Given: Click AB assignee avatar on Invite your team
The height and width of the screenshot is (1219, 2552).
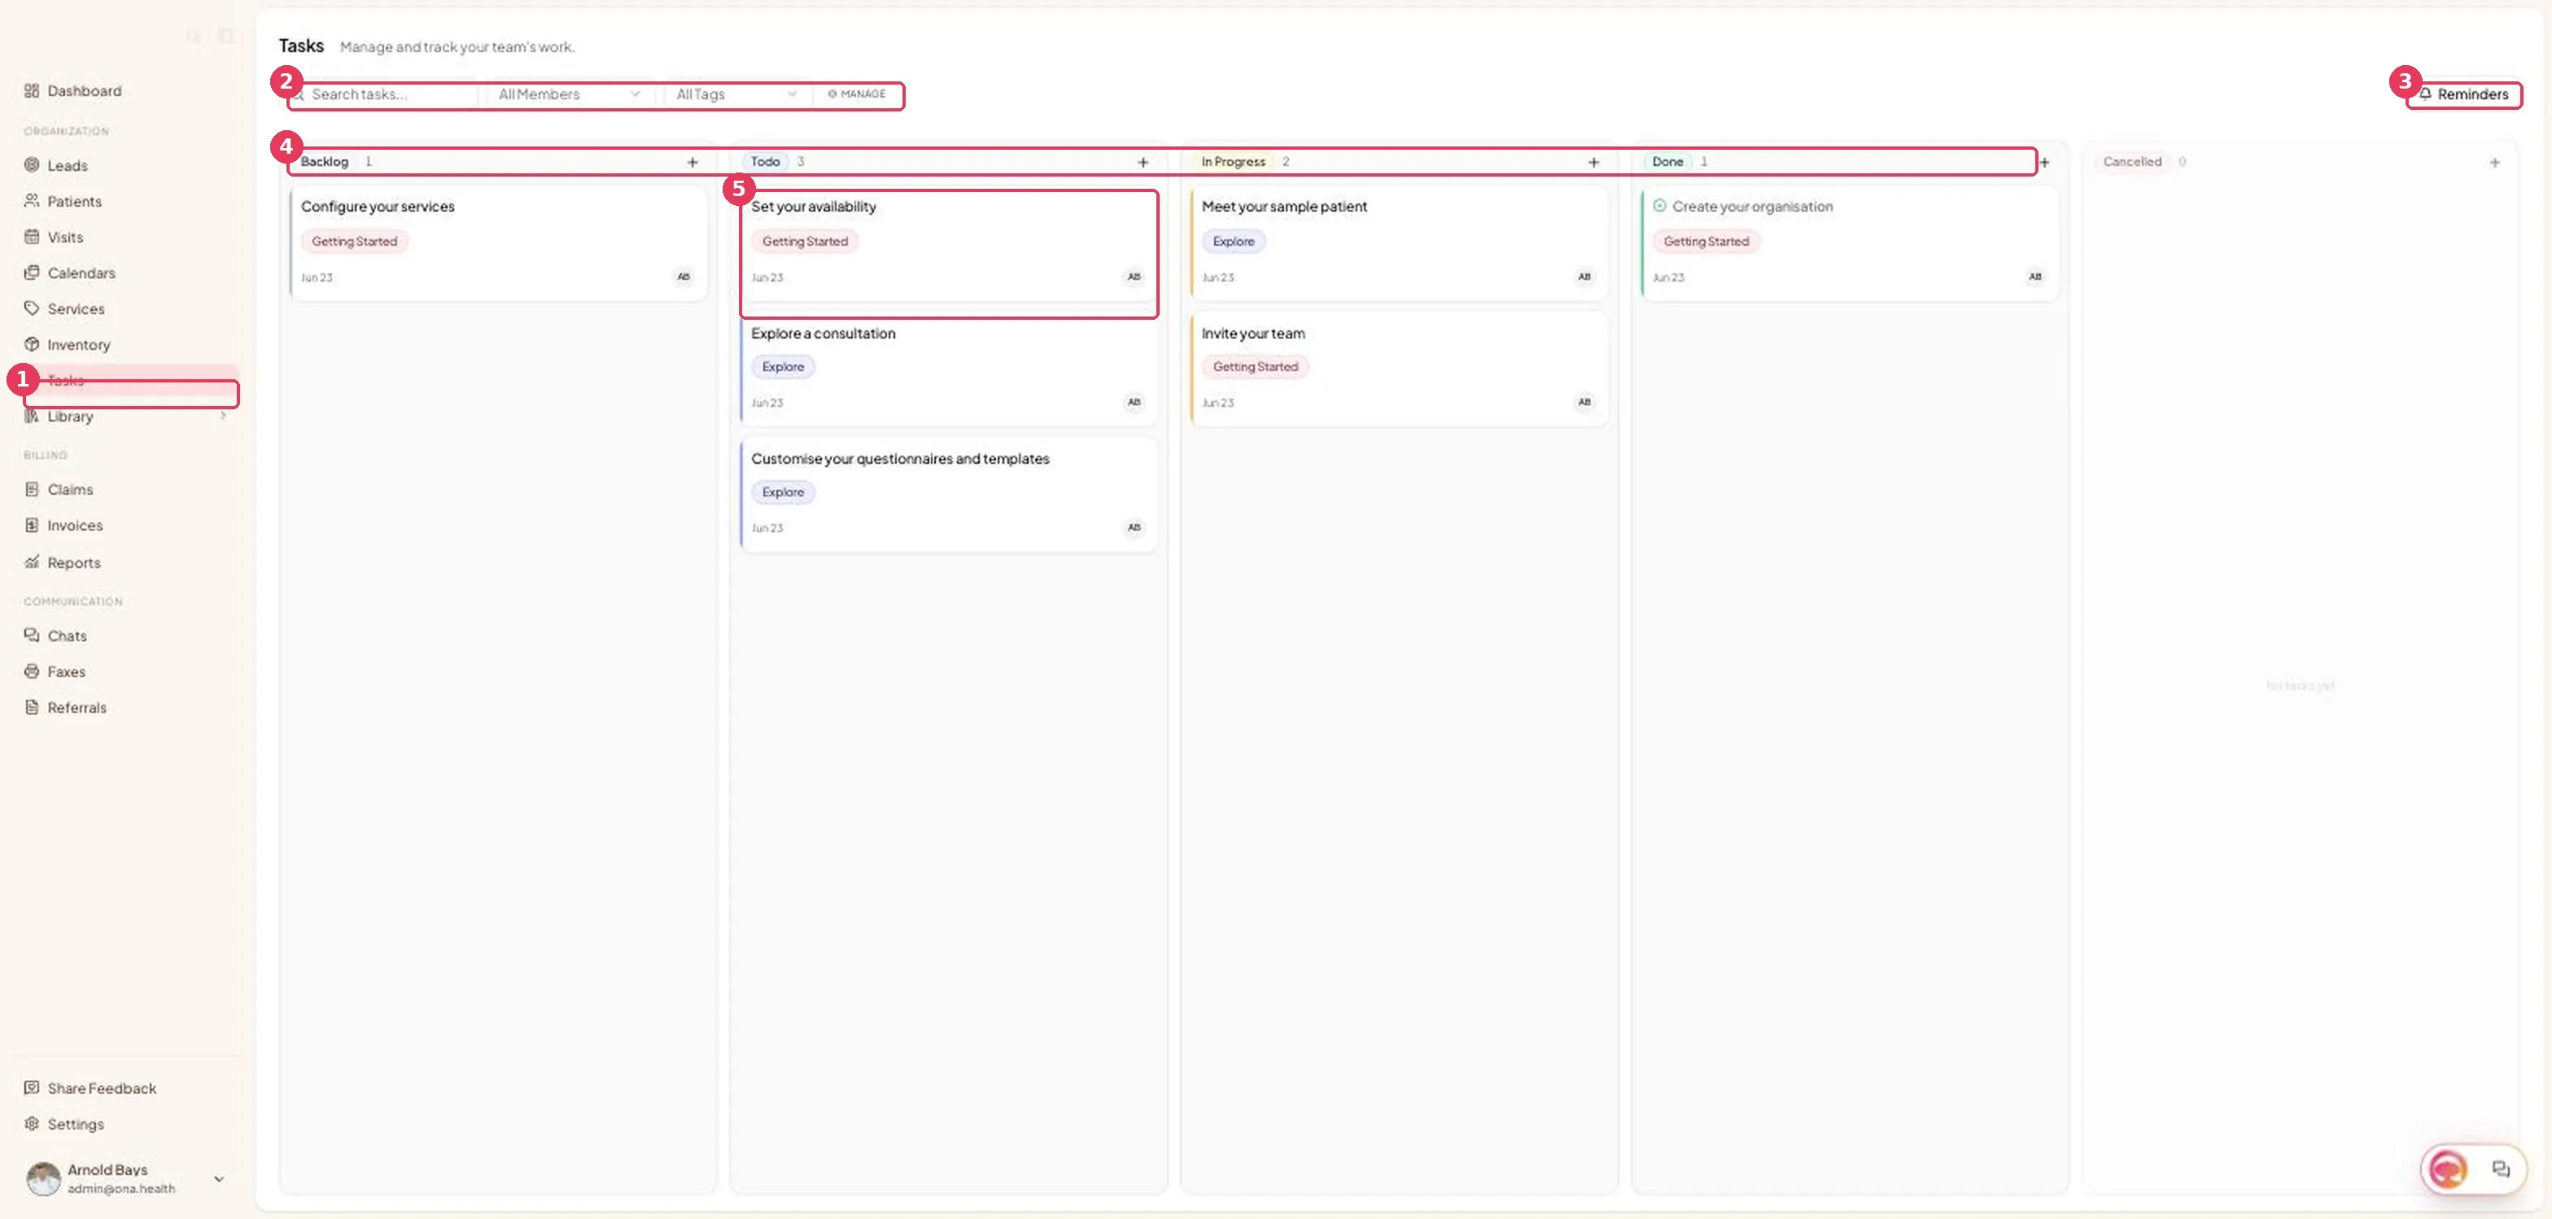Looking at the screenshot, I should click(x=1584, y=402).
